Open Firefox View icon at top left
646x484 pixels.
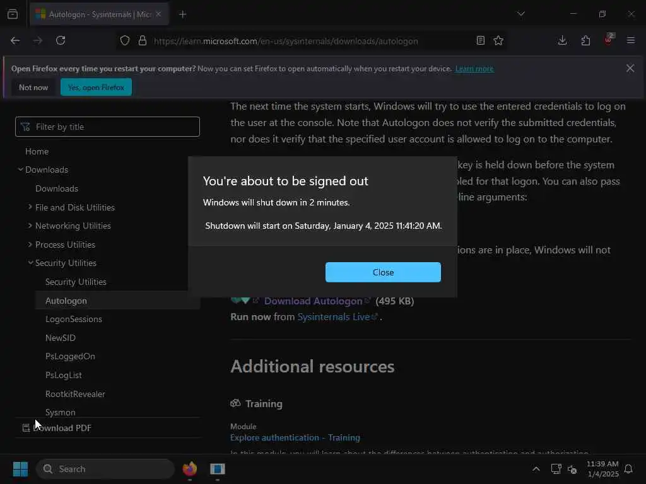click(x=13, y=14)
